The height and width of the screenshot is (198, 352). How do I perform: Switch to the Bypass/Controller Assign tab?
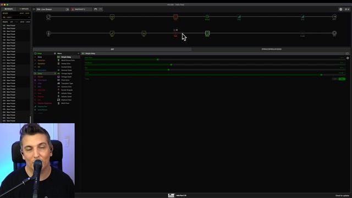(x=271, y=49)
